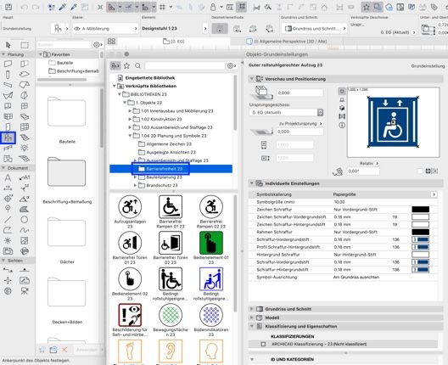Activate the Object tool in toolbox
Viewport: 448px width, 365px height.
[8, 138]
